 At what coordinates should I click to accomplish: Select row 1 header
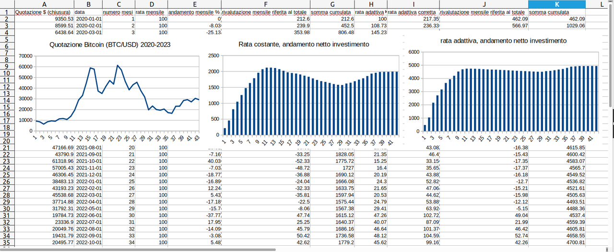coord(7,12)
